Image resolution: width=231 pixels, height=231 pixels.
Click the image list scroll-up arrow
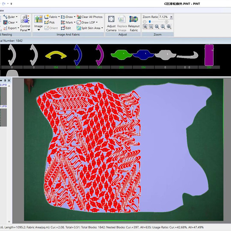[x=9, y=86]
